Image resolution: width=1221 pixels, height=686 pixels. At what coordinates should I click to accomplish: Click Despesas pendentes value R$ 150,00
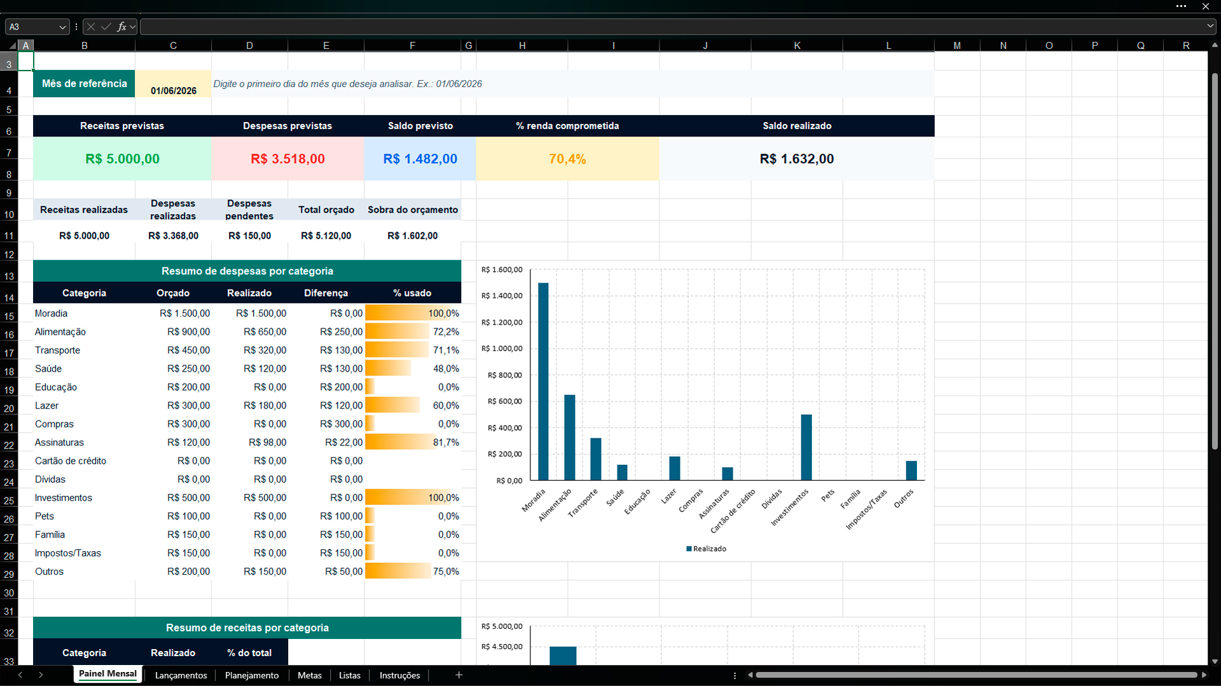point(249,236)
